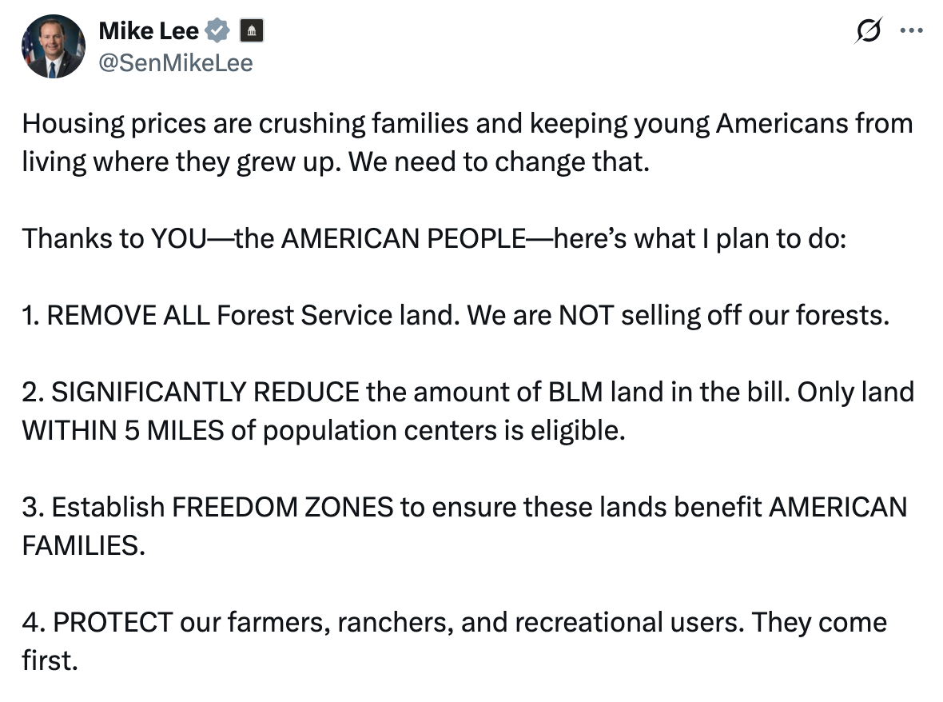Screen dimensions: 943x702
Task: Click the government building affiliation badge
Action: pyautogui.click(x=251, y=31)
